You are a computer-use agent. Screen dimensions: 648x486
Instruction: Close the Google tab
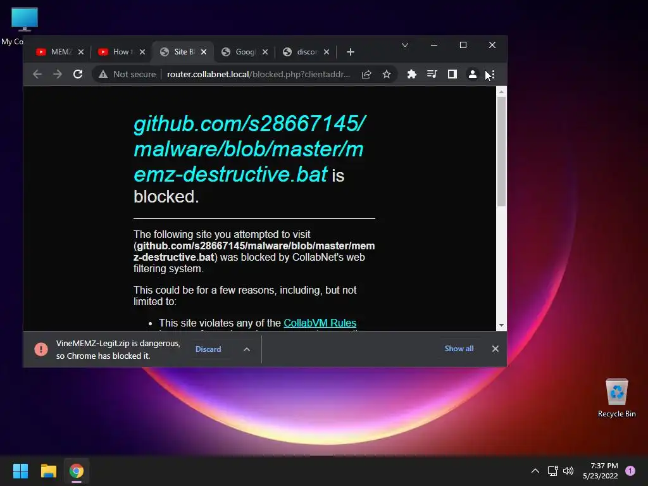tap(265, 52)
